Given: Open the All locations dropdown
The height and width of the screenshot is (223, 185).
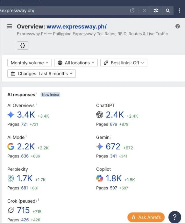Looking at the screenshot, I should point(76,63).
